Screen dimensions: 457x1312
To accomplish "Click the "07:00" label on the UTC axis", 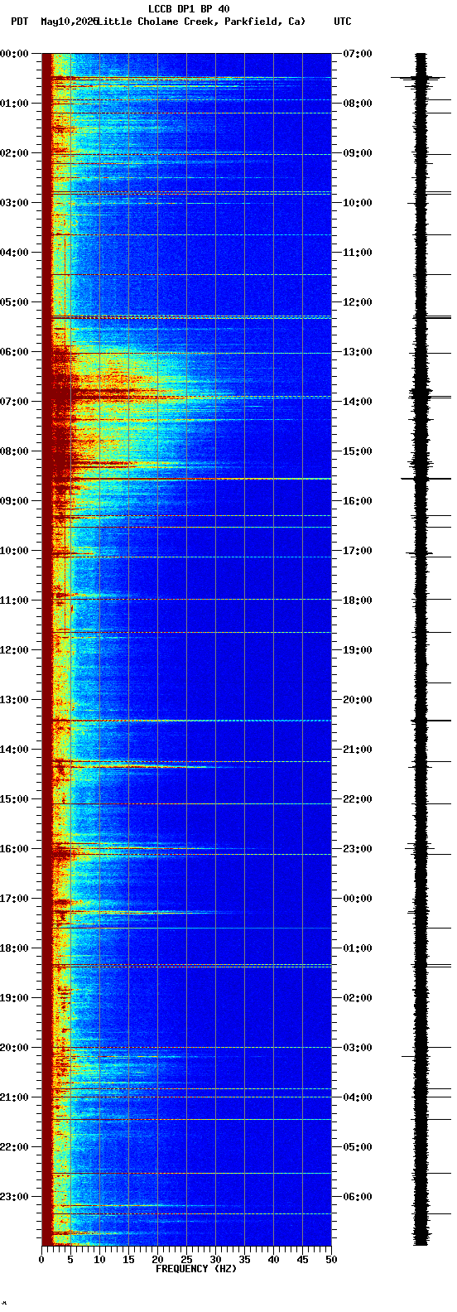I will (358, 54).
